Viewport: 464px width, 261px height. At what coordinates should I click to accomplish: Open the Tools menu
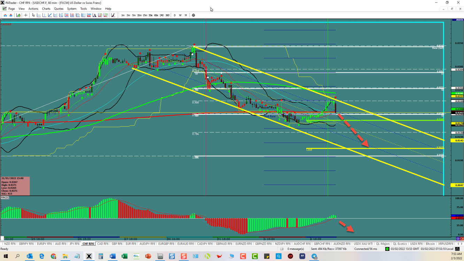(84, 9)
